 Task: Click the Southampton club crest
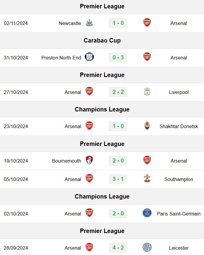point(147,178)
